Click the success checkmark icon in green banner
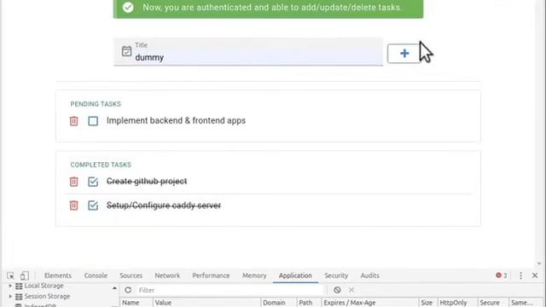 pyautogui.click(x=128, y=8)
